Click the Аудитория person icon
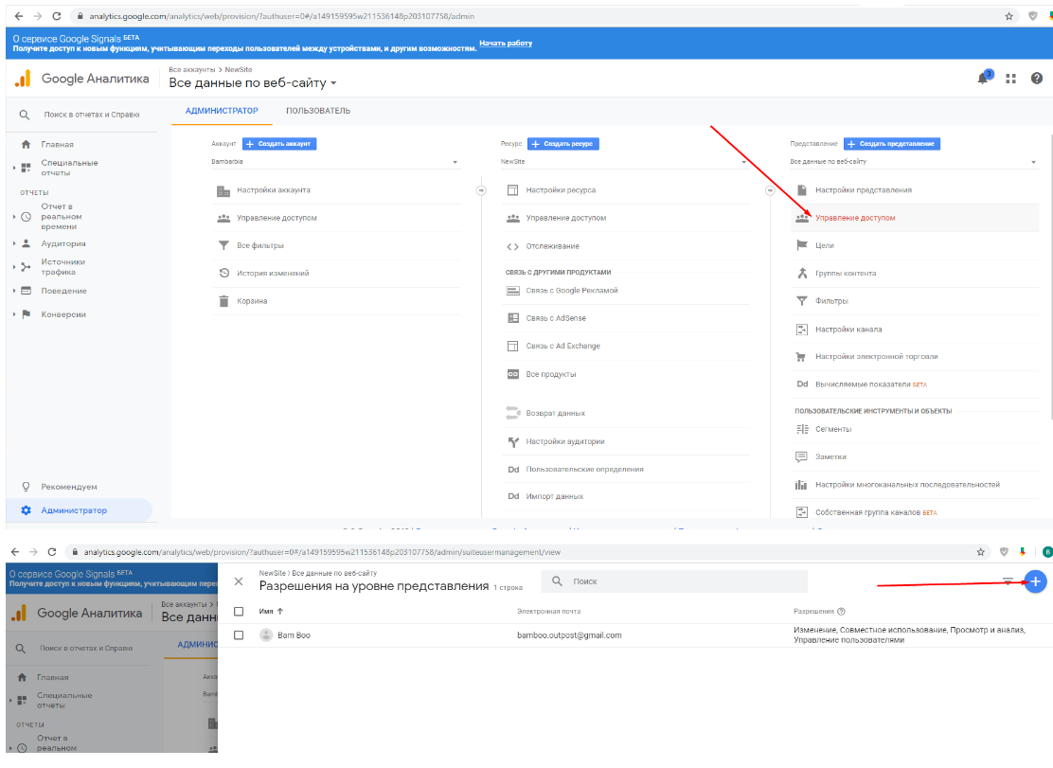This screenshot has width=1053, height=768. click(x=27, y=243)
